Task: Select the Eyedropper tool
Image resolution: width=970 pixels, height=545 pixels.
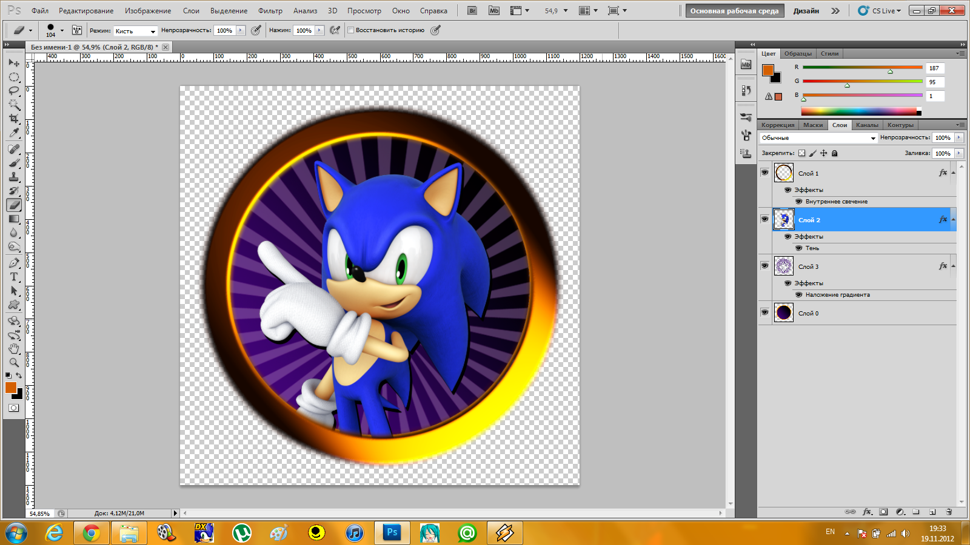Action: [14, 133]
